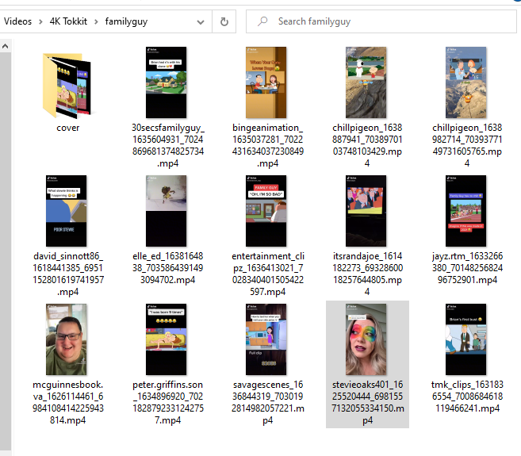Expand the chevron after Videos breadcrumb
521x456 pixels.
click(x=39, y=21)
